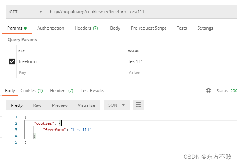
Task: Click the empty Value placeholder field
Action: [179, 72]
